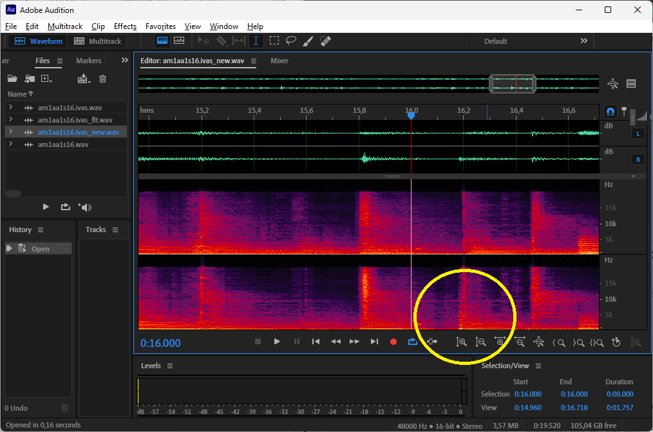Toggle the left channel L button
Viewport: 653px width, 432px height.
(638, 133)
